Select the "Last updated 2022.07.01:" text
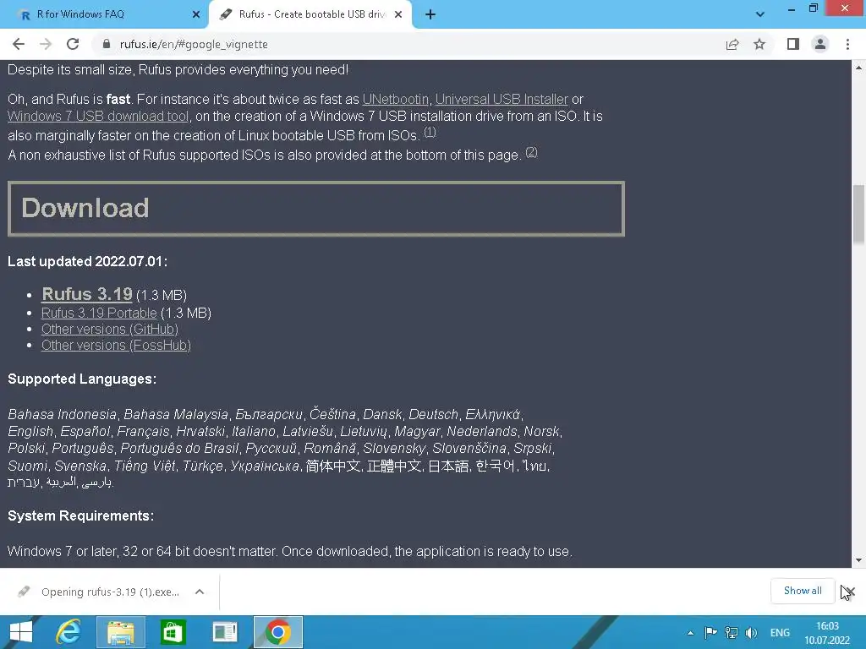 87,262
